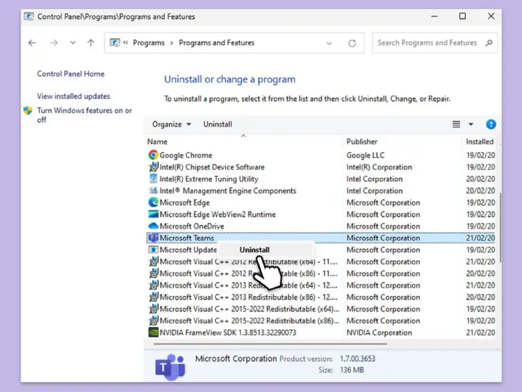Image resolution: width=522 pixels, height=392 pixels.
Task: Click the Microsoft Edge WebView2 Runtime name
Action: pyautogui.click(x=218, y=215)
